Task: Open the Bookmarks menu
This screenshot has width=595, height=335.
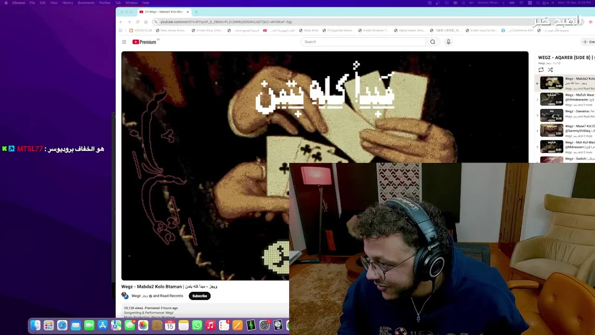Action: tap(86, 3)
